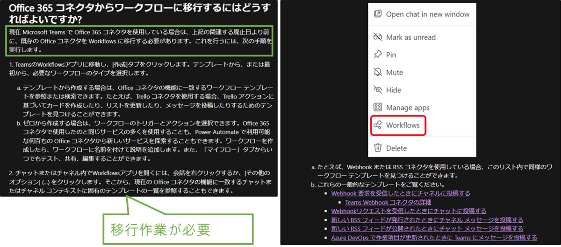Click paragraph starting "現在 Microsoft Teams で Office 365"
The height and width of the screenshot is (247, 561).
[140, 41]
